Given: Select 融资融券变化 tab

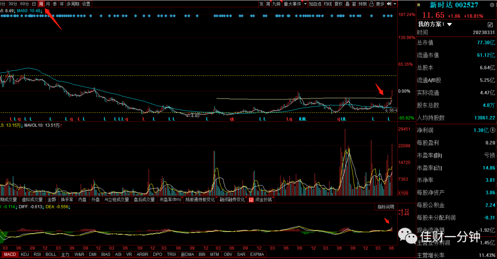Looking at the screenshot, I should pos(232,200).
